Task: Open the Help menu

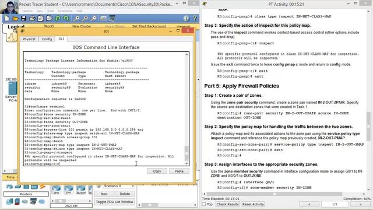Action: coord(79,11)
